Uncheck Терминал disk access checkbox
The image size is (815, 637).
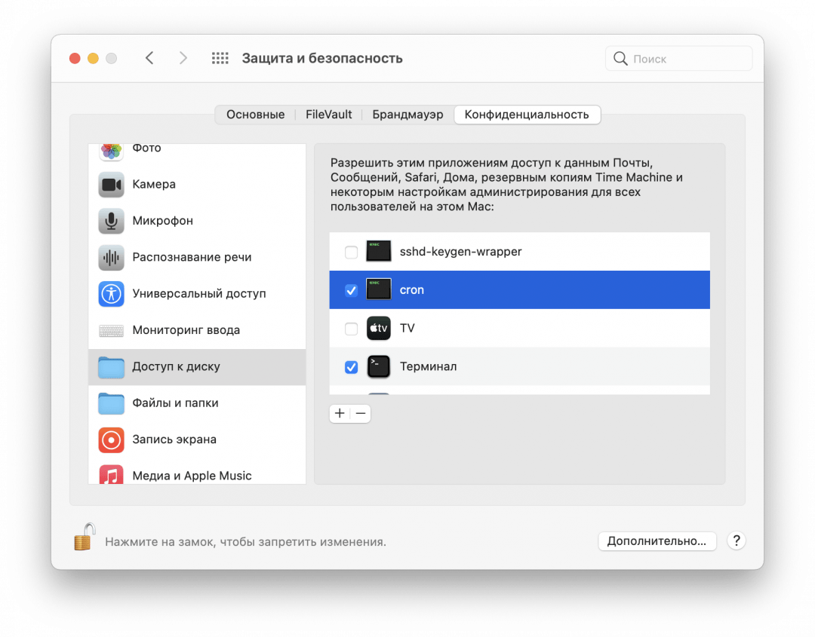[351, 367]
